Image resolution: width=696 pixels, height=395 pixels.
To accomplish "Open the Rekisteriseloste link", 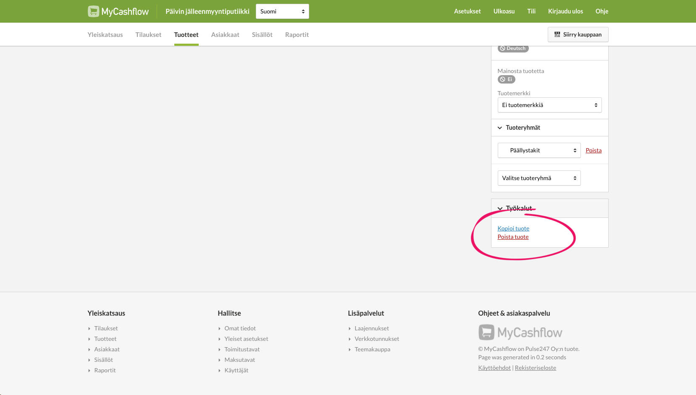I will (536, 368).
